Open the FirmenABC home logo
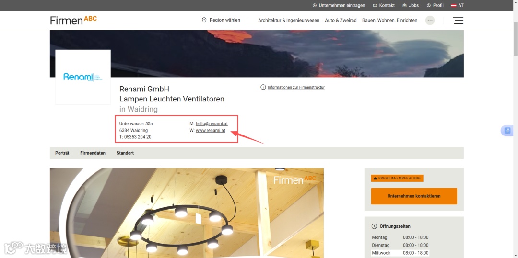The height and width of the screenshot is (258, 518). 73,20
